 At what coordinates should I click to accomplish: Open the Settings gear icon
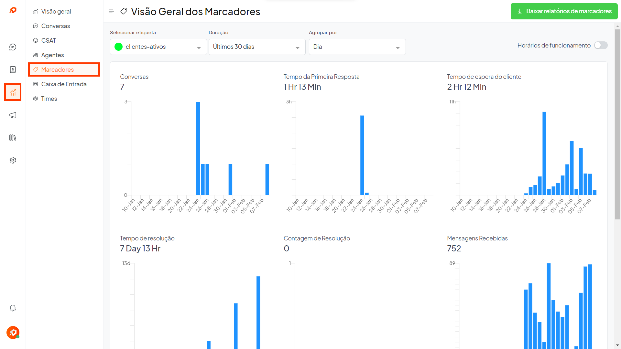click(13, 160)
